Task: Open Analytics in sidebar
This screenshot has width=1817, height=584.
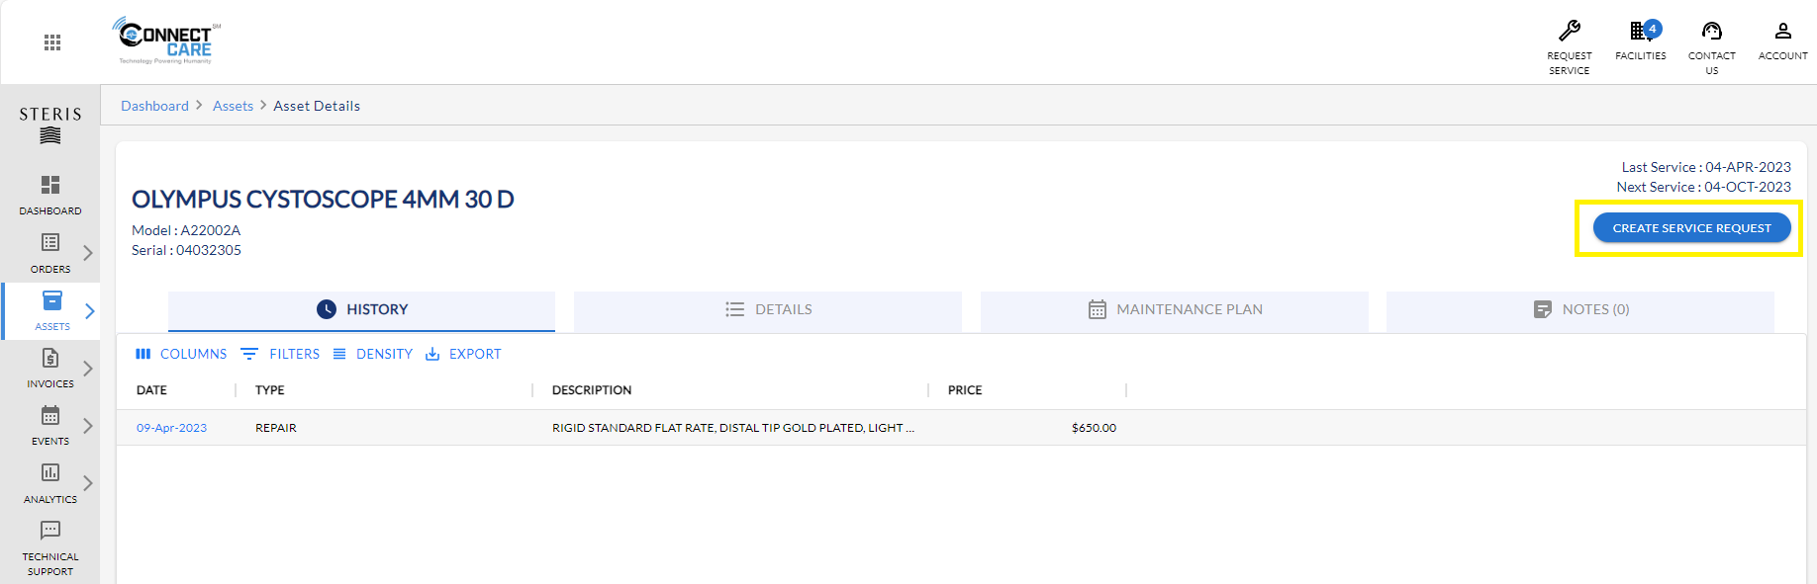Action: 50,483
